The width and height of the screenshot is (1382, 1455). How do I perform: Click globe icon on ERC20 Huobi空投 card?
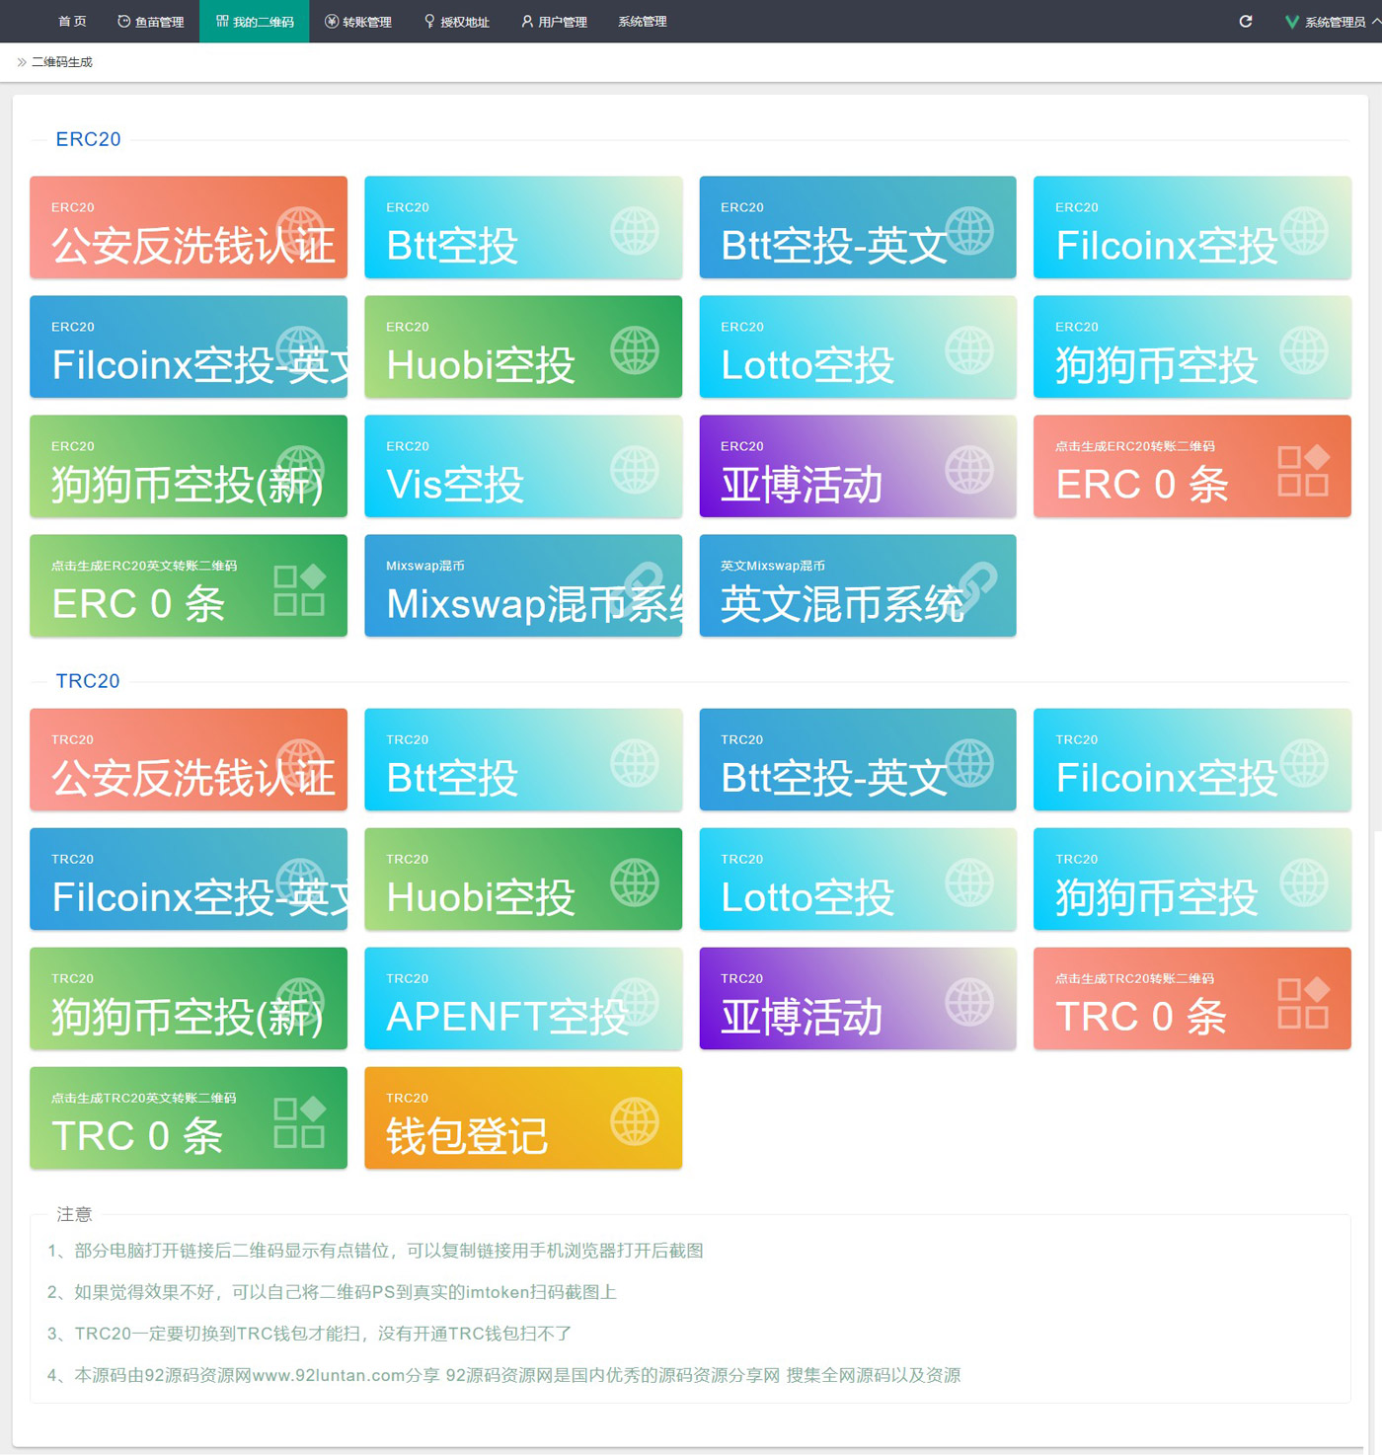coord(635,350)
